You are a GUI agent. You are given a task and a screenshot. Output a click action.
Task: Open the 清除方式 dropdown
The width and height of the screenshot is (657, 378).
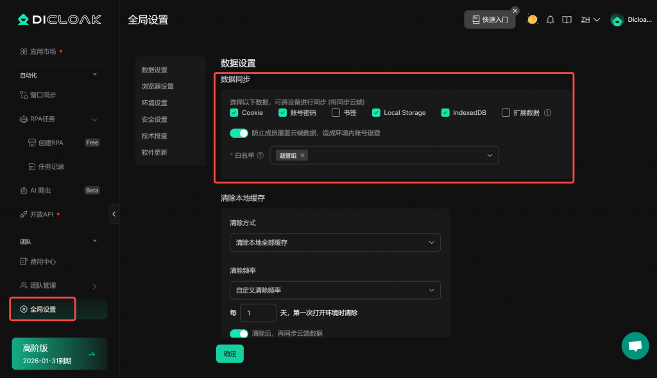(335, 242)
